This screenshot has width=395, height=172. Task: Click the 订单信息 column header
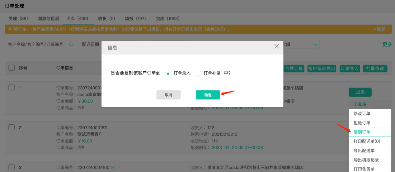[65, 68]
